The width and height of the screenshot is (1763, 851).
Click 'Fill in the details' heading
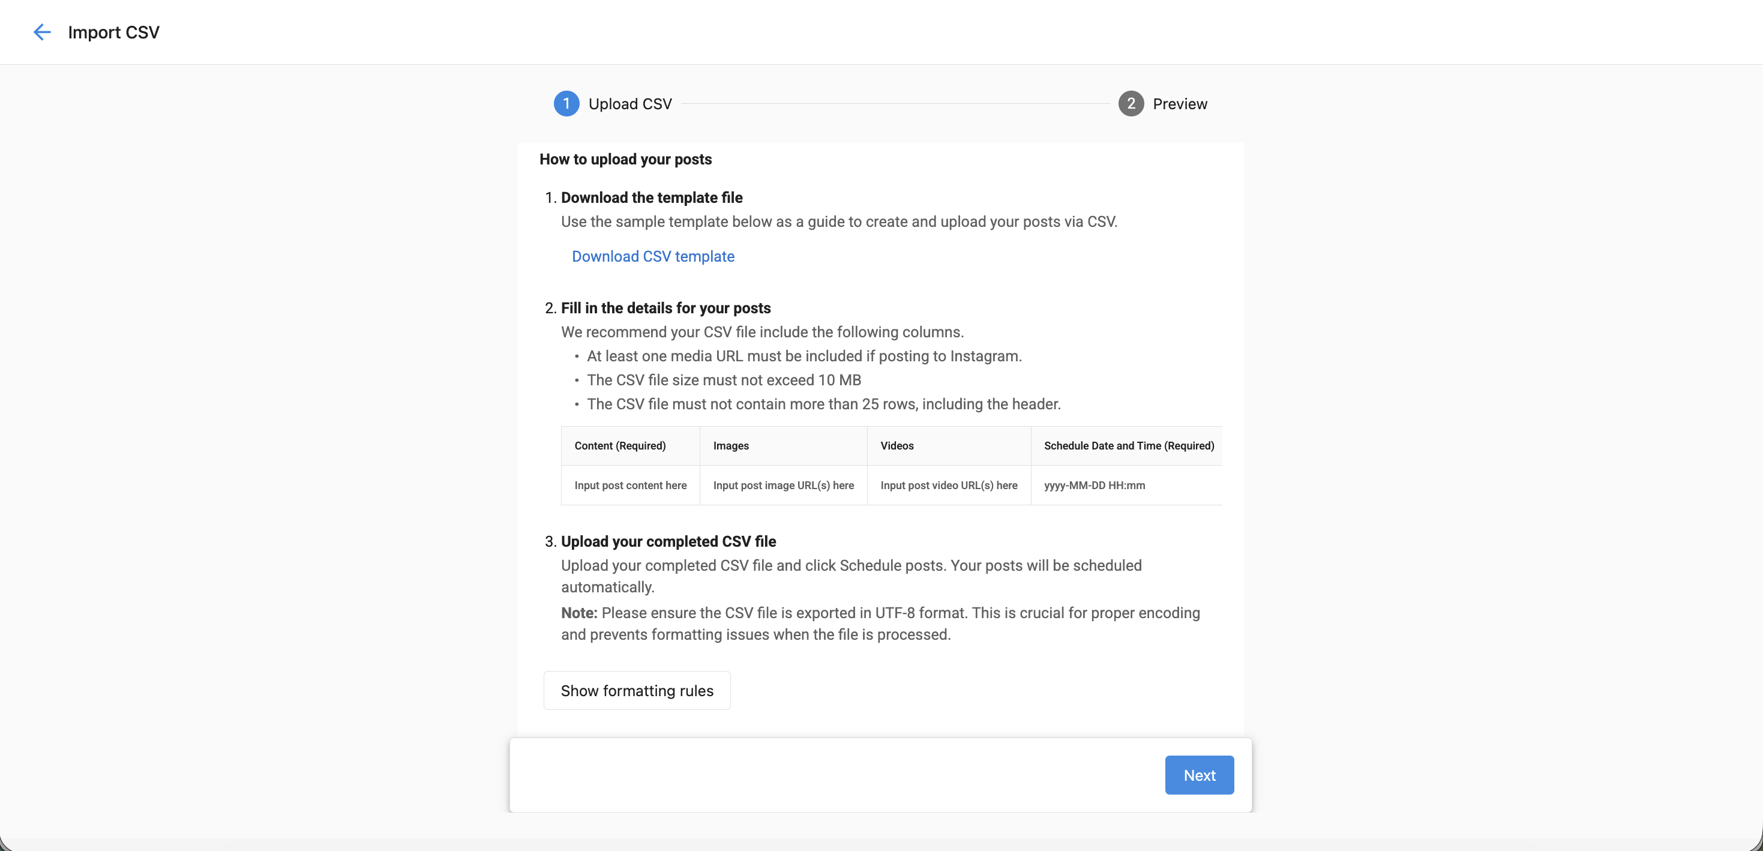pyautogui.click(x=665, y=307)
